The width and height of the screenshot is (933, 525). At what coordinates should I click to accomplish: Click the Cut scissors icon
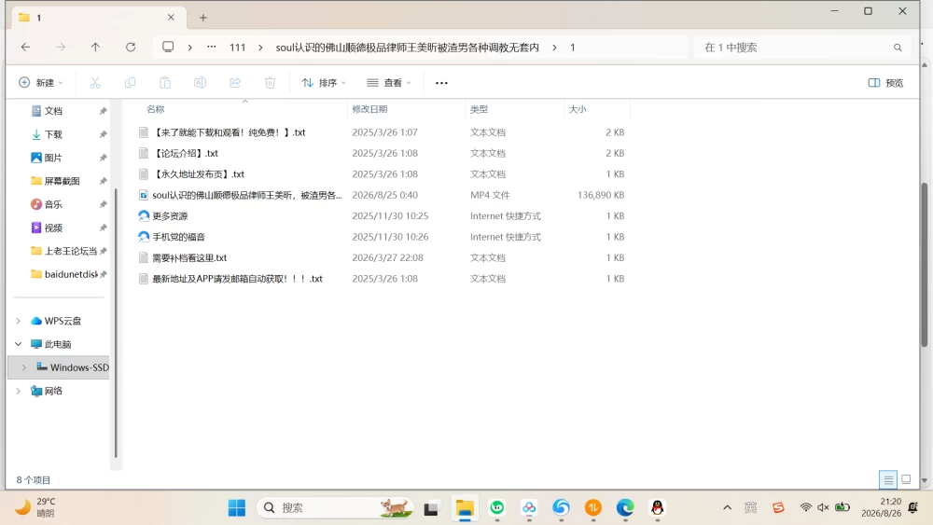(x=95, y=83)
